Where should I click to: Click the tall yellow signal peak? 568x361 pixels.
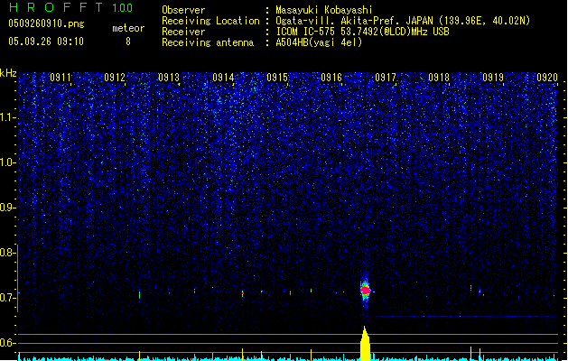(365, 344)
